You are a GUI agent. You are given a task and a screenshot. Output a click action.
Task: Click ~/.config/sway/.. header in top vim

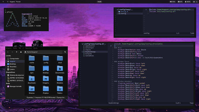point(125,10)
